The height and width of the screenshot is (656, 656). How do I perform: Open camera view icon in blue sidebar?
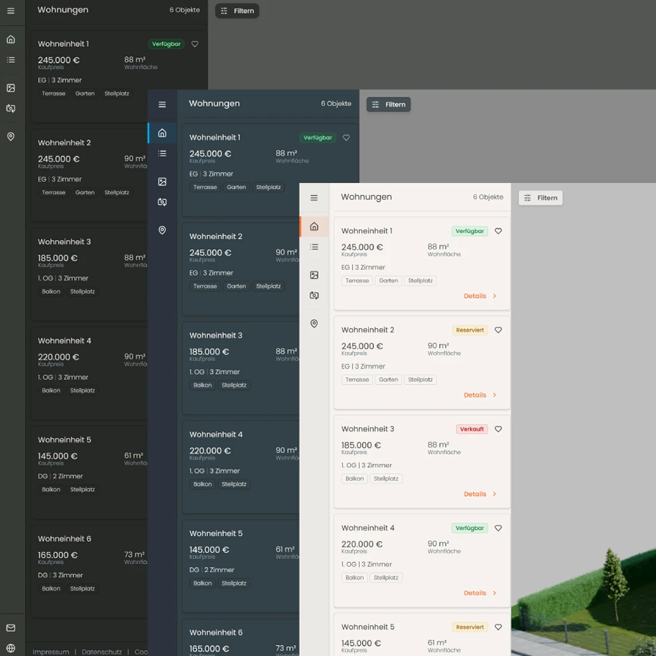(x=162, y=202)
